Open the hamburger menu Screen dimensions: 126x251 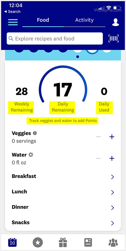pyautogui.click(x=13, y=22)
